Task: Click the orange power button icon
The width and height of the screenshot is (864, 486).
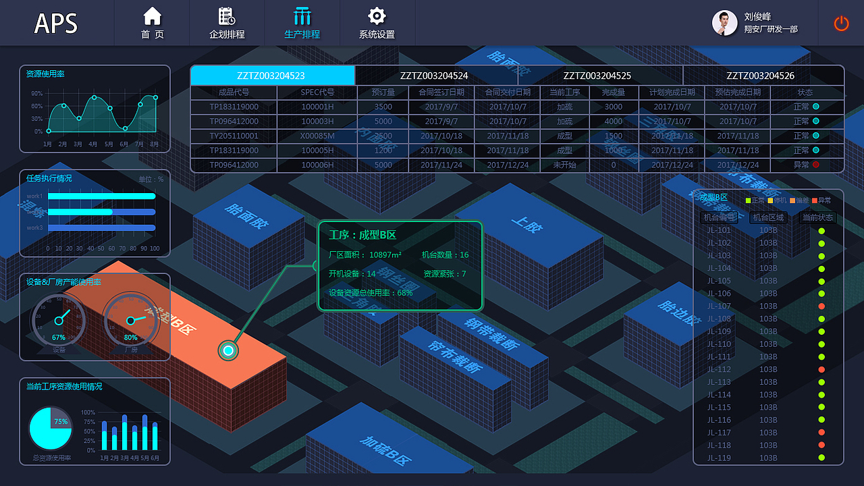Action: 841,23
